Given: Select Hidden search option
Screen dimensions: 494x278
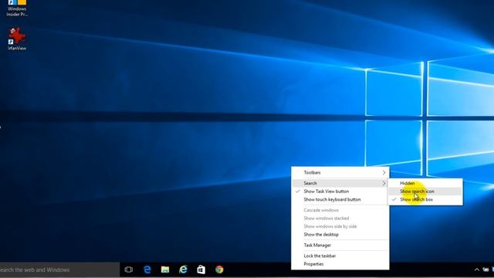Looking at the screenshot, I should pos(425,183).
